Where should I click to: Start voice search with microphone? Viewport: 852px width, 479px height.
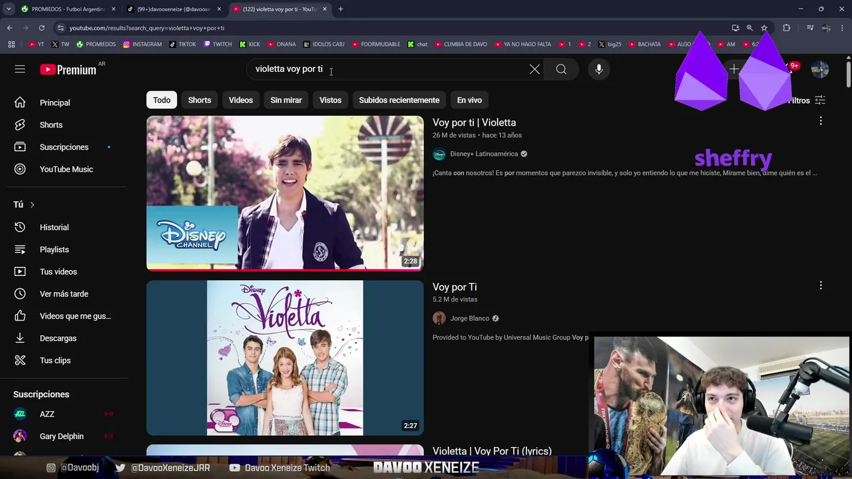click(x=599, y=69)
